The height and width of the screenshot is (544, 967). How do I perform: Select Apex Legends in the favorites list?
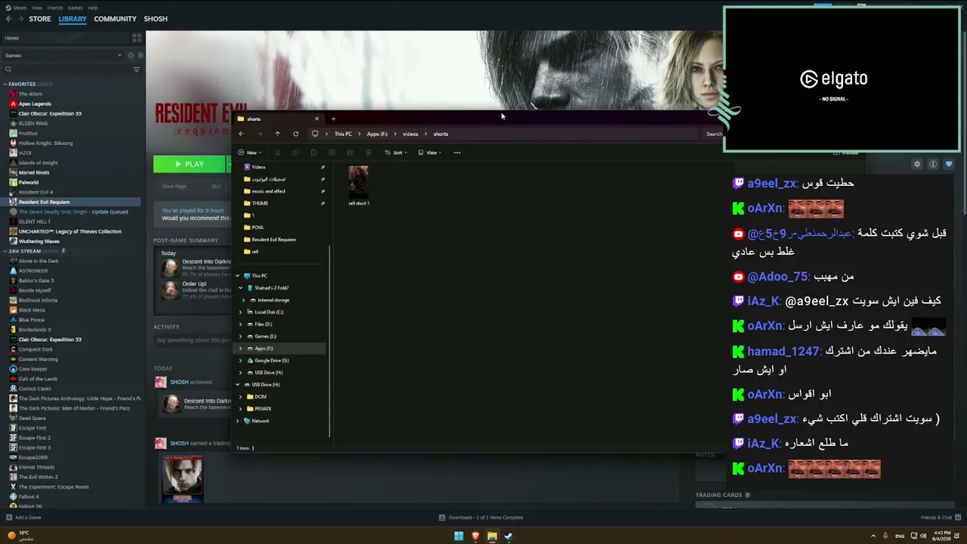(x=35, y=104)
